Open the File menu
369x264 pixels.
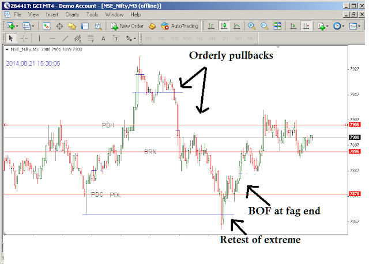click(17, 14)
